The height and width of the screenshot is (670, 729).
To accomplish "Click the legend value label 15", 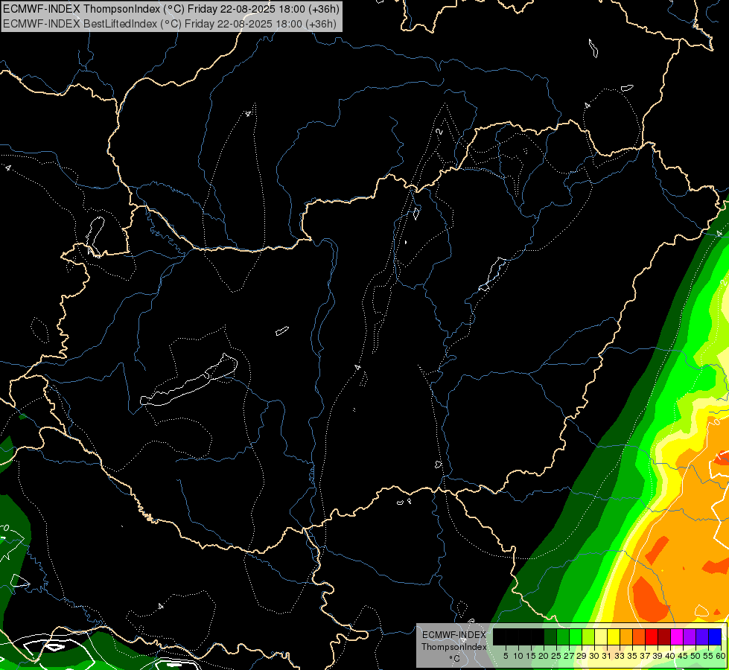I will coord(532,656).
